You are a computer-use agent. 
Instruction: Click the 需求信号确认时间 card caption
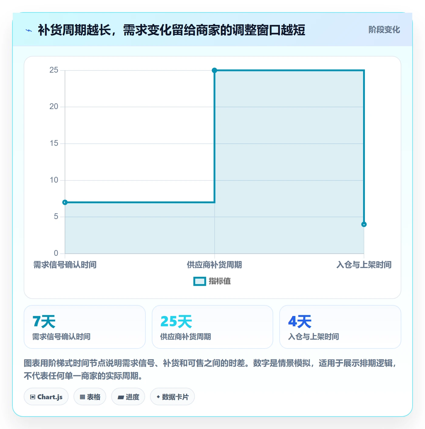61,337
